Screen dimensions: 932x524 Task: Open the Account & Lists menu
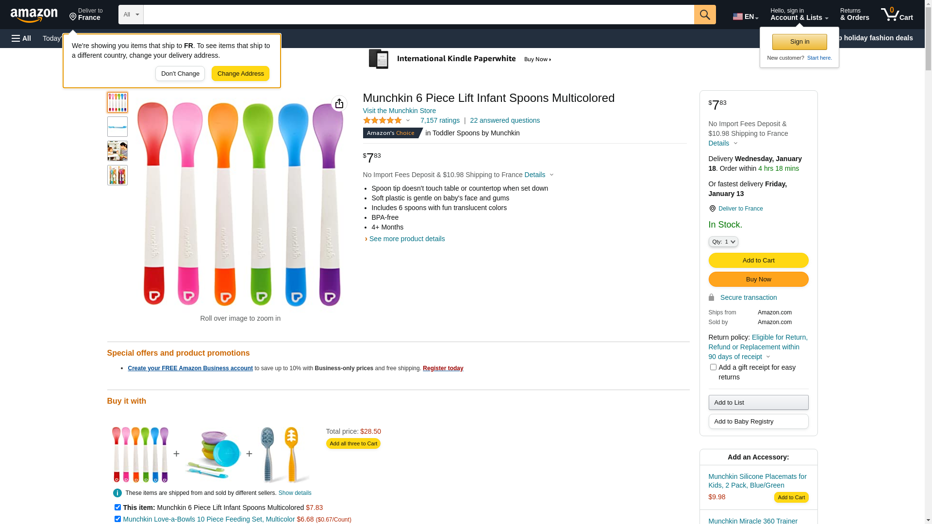(799, 15)
